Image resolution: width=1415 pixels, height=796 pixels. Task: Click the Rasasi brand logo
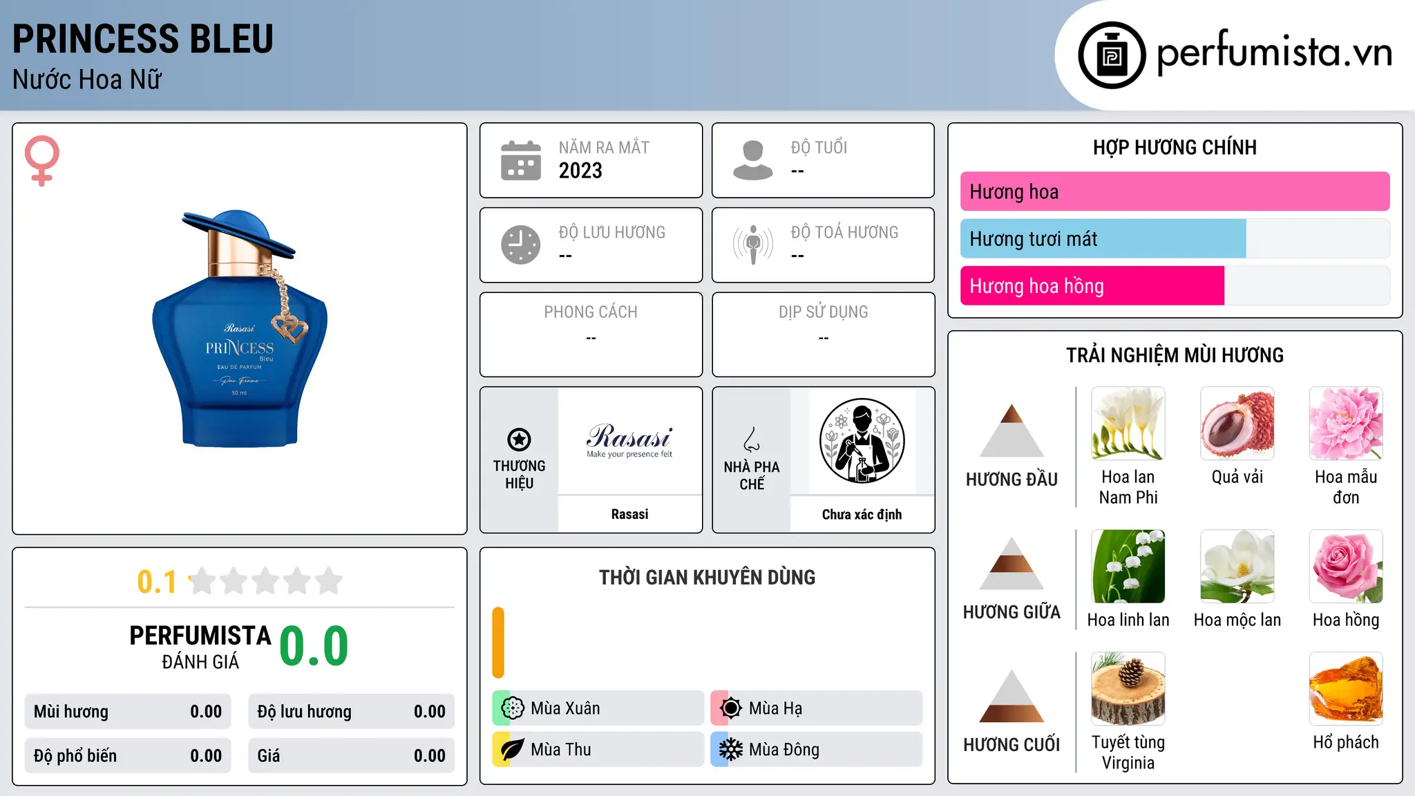(x=629, y=440)
